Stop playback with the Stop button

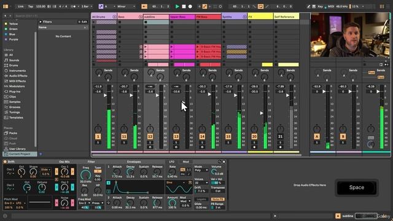pos(184,6)
